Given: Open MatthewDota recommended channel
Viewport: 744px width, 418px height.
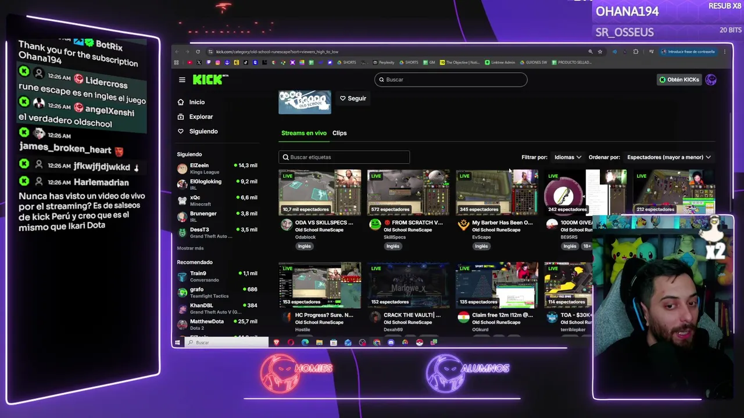Looking at the screenshot, I should coord(217,325).
